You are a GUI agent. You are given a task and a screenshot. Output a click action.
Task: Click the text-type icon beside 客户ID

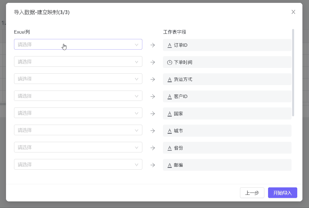pos(170,97)
